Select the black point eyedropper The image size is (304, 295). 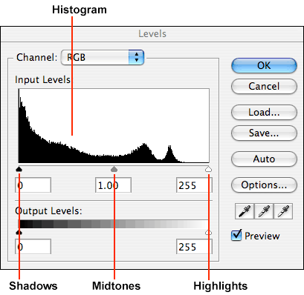point(245,211)
